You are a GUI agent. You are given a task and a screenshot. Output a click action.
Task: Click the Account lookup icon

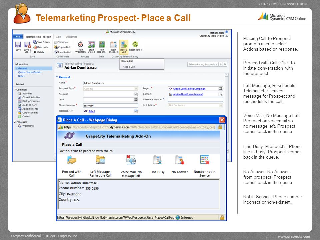[136, 94]
